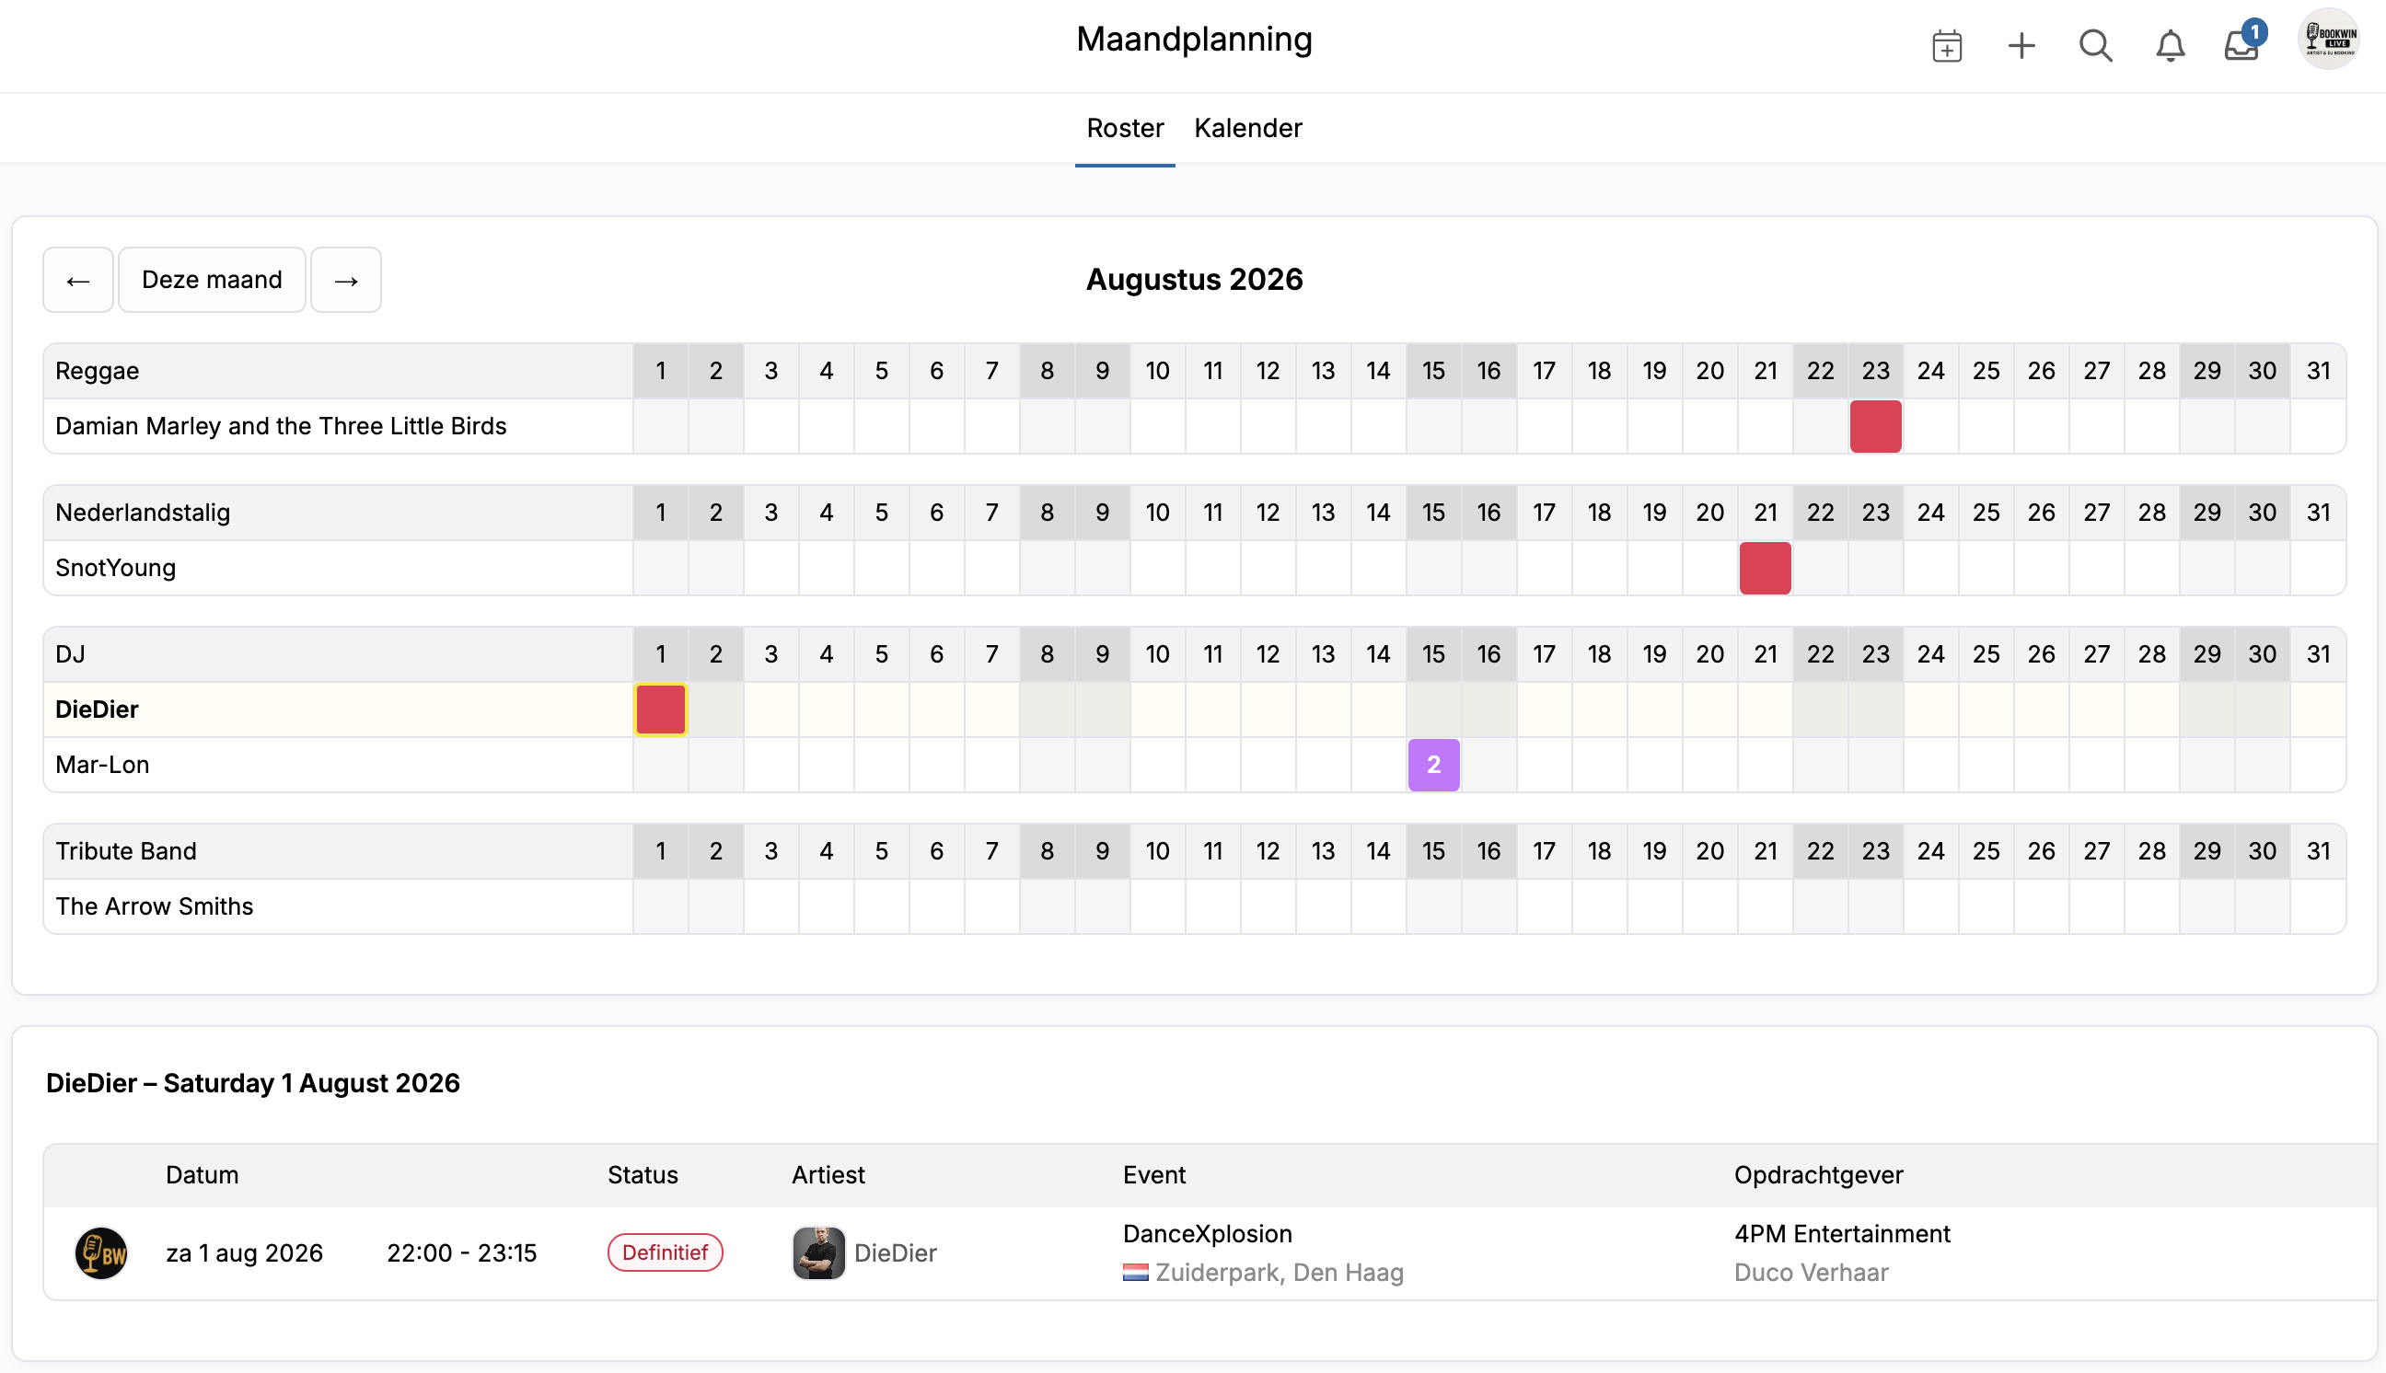This screenshot has height=1373, width=2386.
Task: Click the Deze maand button
Action: point(211,280)
